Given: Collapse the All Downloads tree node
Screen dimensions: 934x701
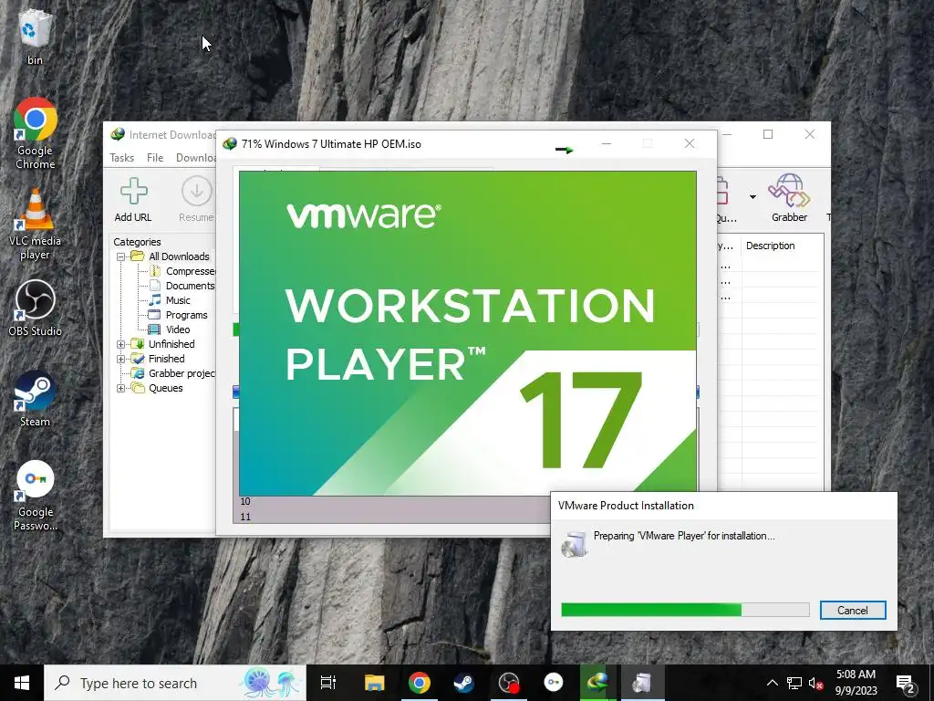Looking at the screenshot, I should [120, 256].
